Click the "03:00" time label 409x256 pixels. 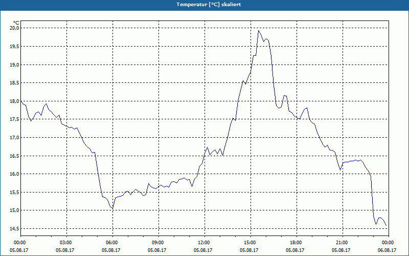[x=67, y=243]
